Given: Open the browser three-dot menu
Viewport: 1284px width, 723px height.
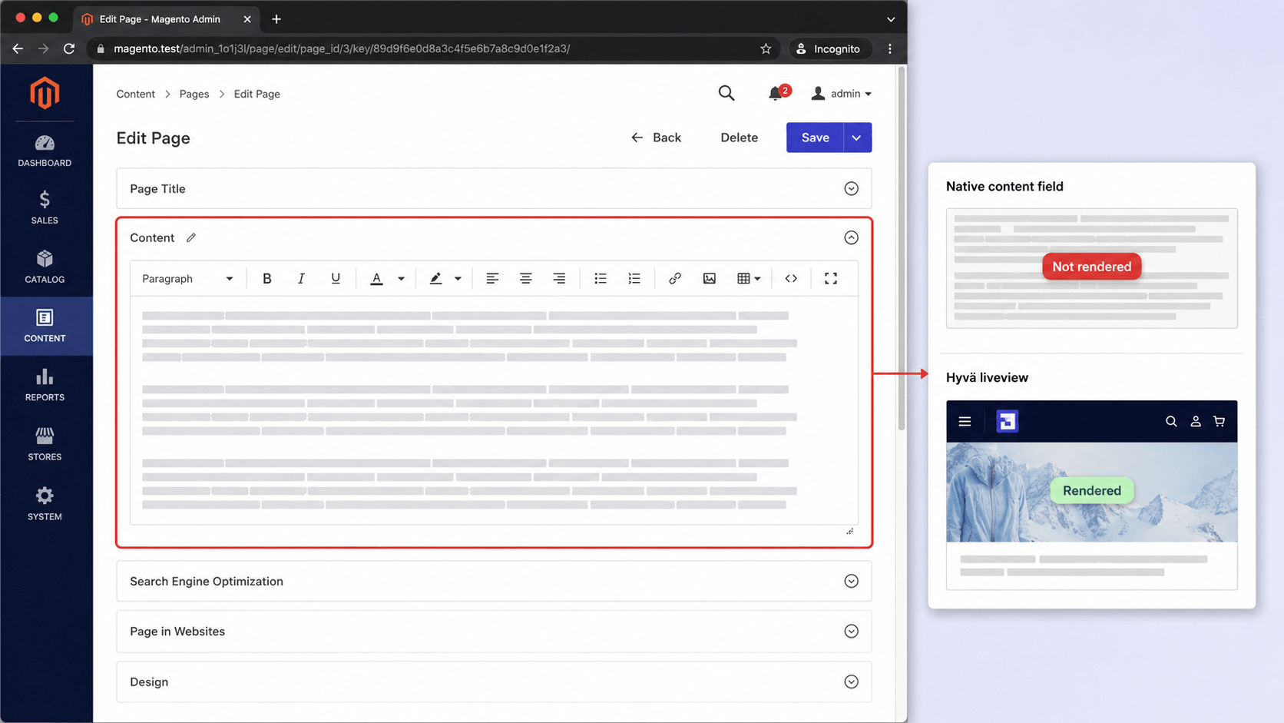Looking at the screenshot, I should click(890, 48).
